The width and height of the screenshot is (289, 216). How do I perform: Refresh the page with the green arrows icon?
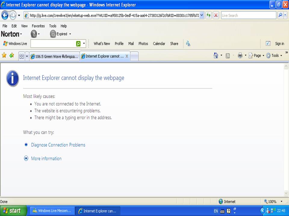pyautogui.click(x=208, y=15)
